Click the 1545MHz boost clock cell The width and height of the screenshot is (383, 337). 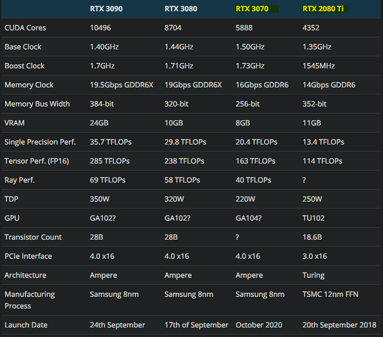pos(319,66)
